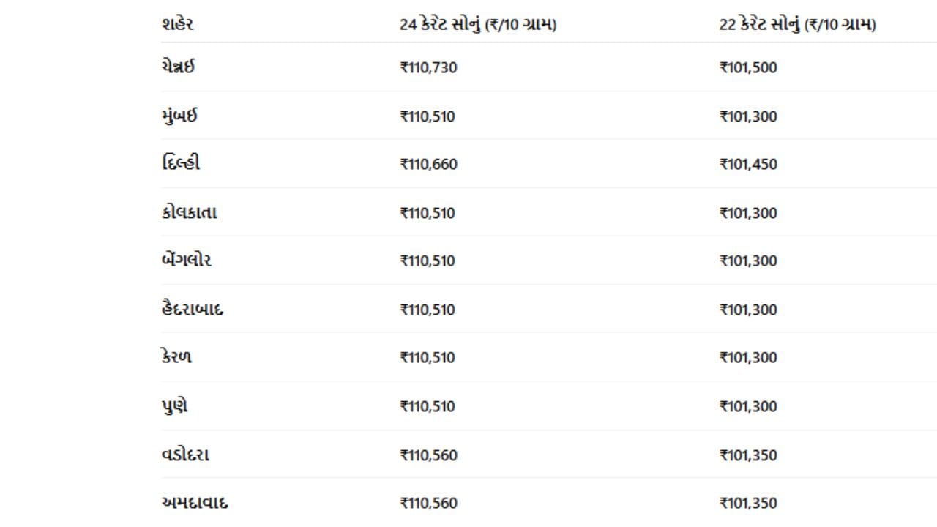Select the ચેન્નઈ city name cell
This screenshot has width=937, height=527.
[x=178, y=67]
